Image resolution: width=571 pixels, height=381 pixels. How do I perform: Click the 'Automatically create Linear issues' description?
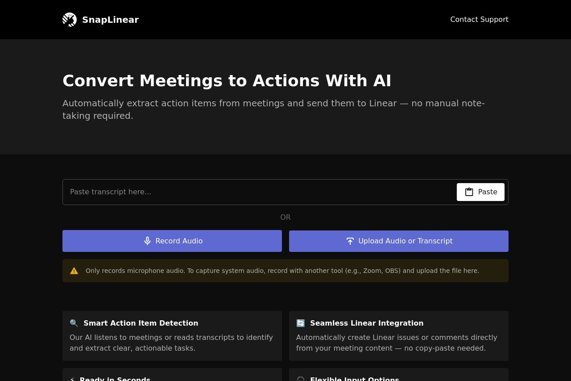(x=397, y=343)
